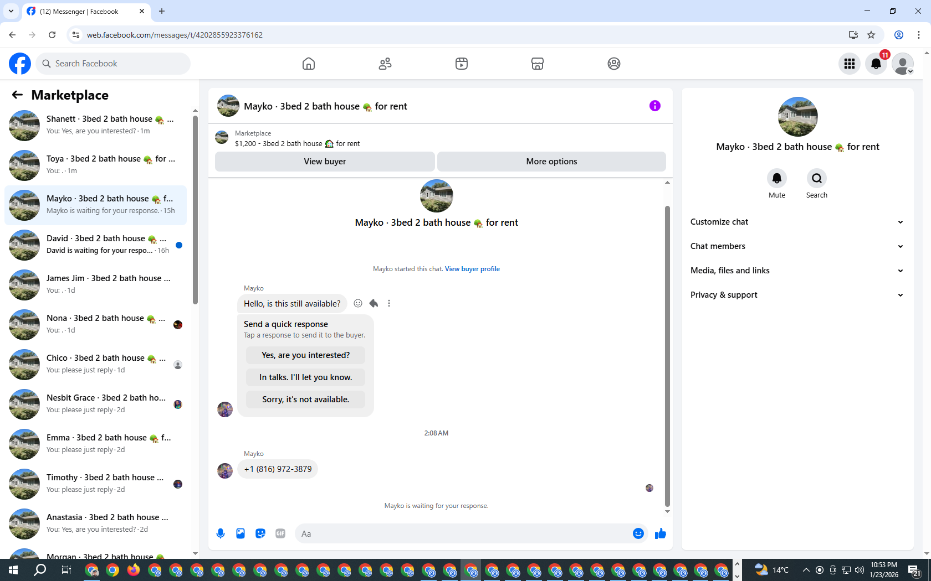
Task: Open the Nona conversation
Action: 95,324
